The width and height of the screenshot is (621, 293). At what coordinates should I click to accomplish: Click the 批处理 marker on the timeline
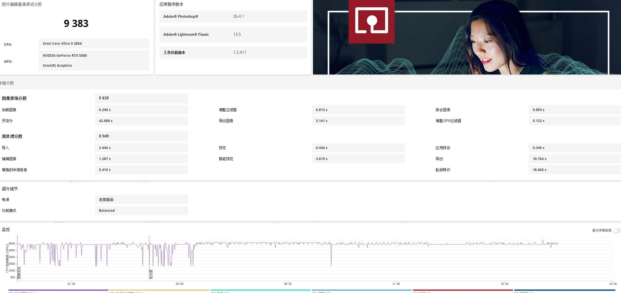[x=151, y=274]
